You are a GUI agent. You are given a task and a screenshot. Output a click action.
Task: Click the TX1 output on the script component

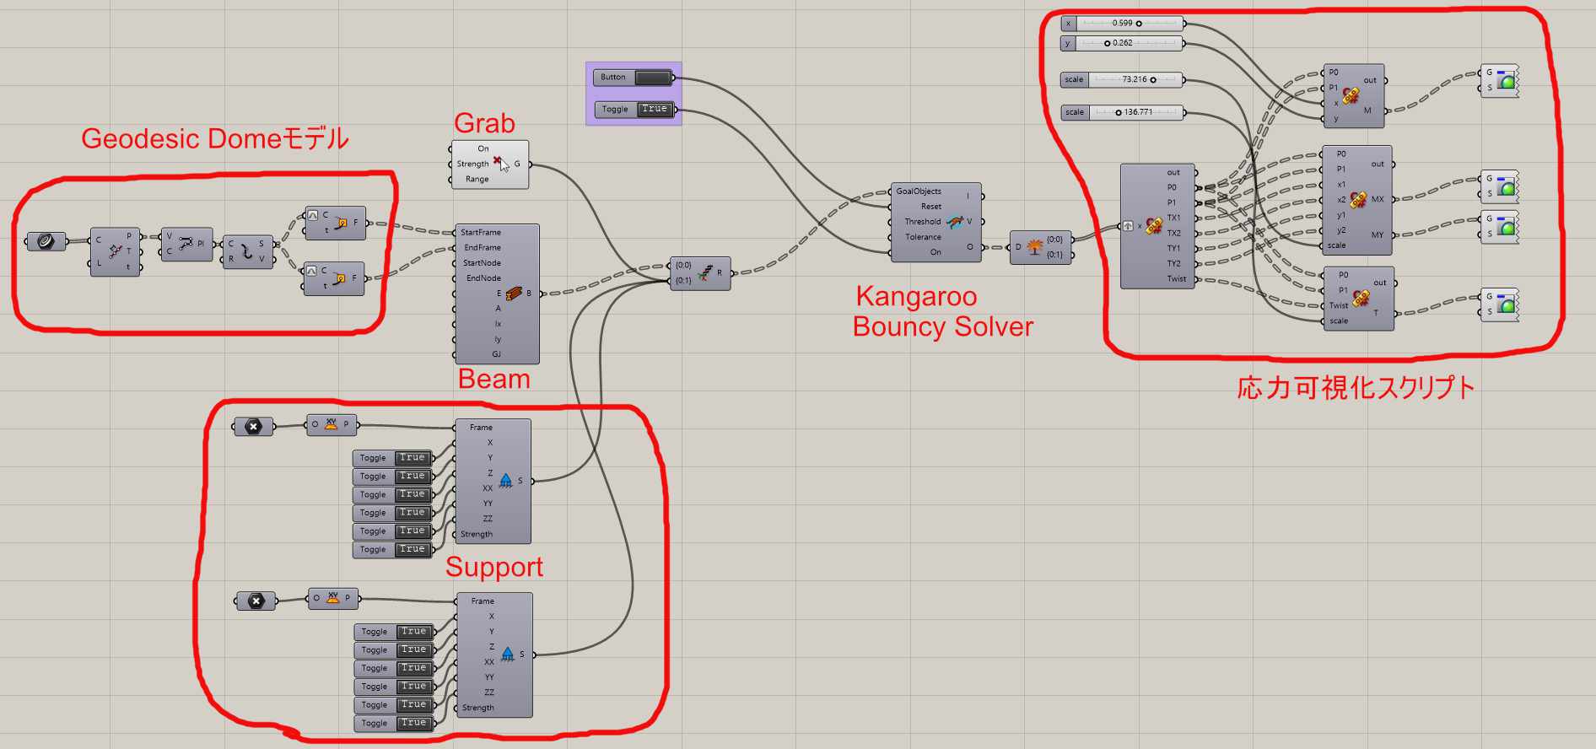click(1174, 218)
